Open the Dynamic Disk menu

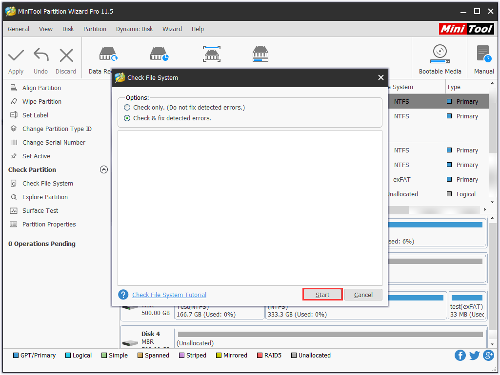[134, 29]
